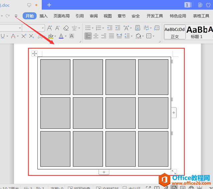Open the quick access toolbar customize dropdown
Viewport: 213px width, 189px height.
(x=16, y=16)
